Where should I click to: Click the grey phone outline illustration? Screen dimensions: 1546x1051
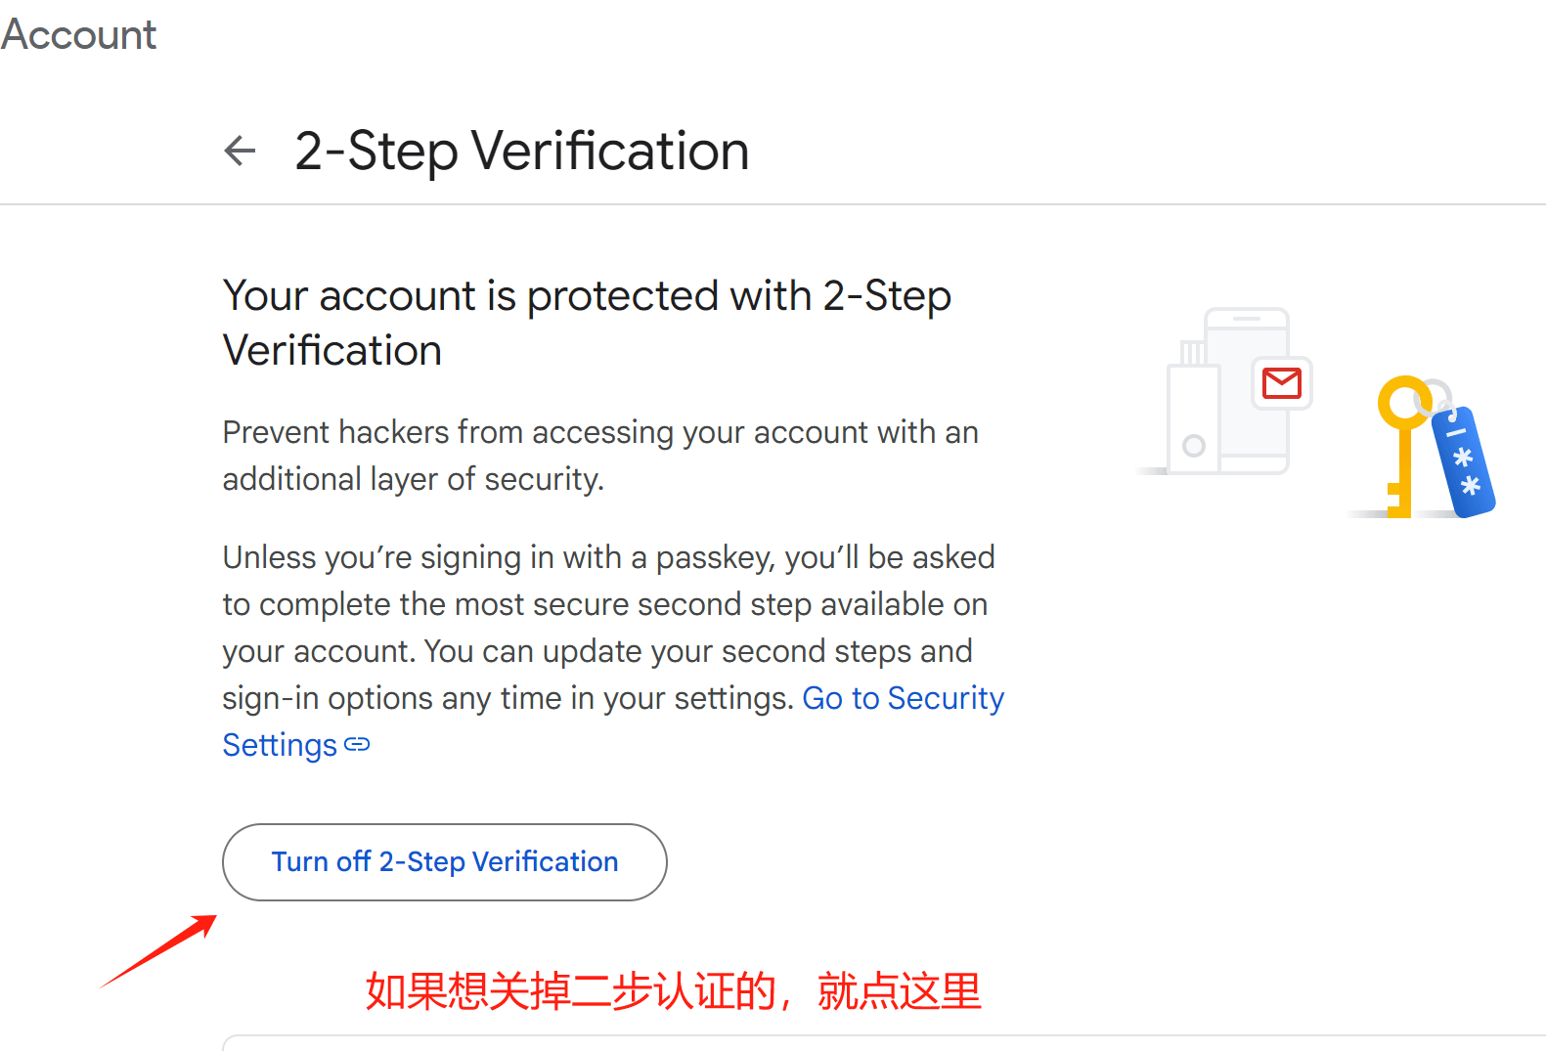[x=1247, y=391]
